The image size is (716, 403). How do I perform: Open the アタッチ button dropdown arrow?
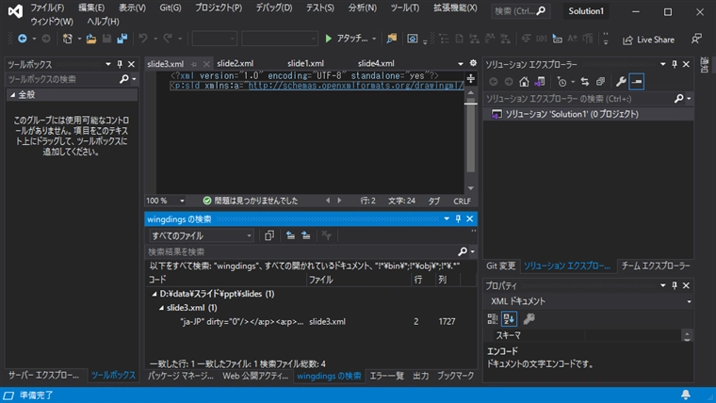pyautogui.click(x=374, y=39)
